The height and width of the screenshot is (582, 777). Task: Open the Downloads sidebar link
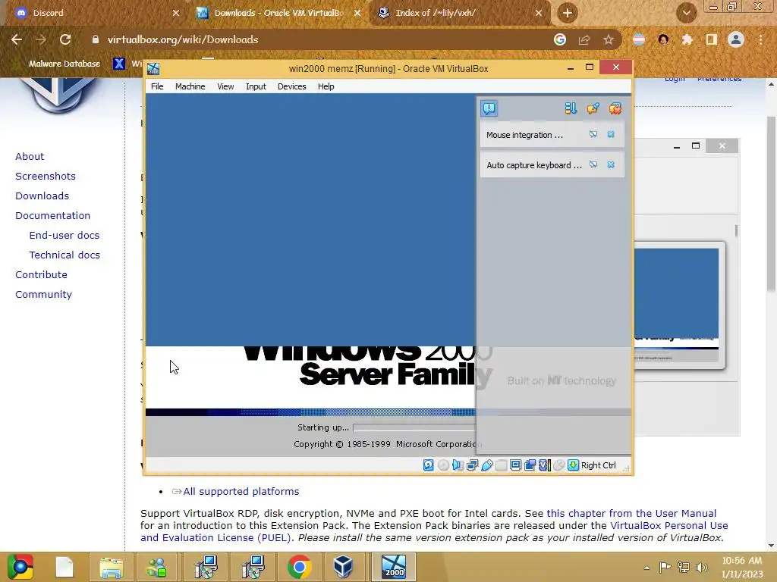[x=42, y=196]
